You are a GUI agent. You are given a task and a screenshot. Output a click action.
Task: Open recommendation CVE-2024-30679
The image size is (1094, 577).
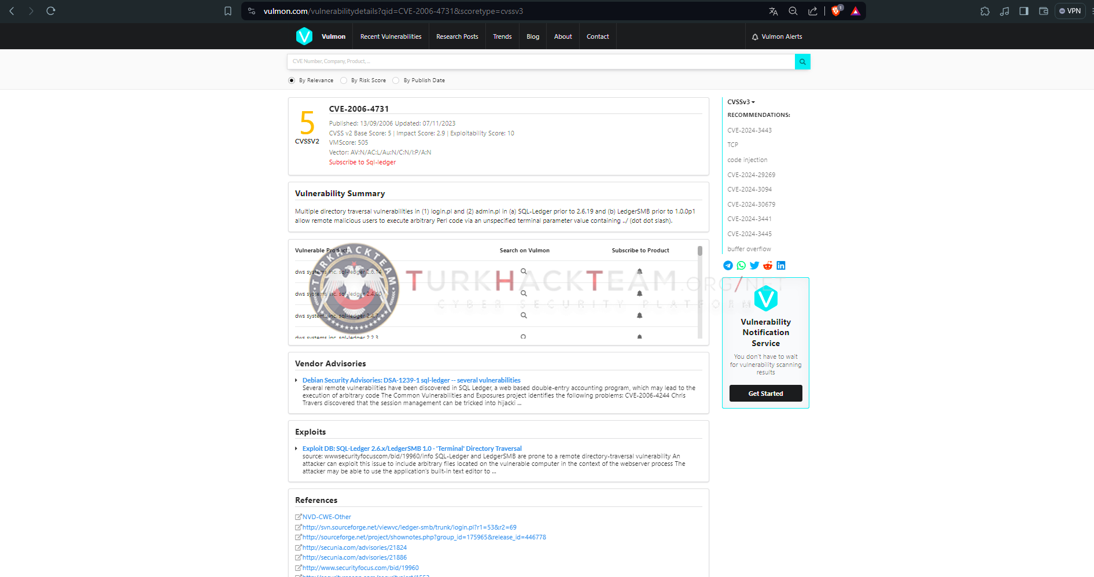tap(751, 204)
